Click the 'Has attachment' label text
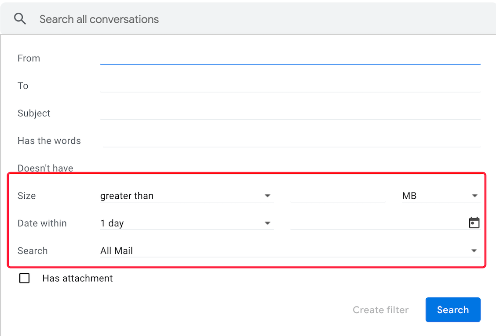 tap(77, 278)
